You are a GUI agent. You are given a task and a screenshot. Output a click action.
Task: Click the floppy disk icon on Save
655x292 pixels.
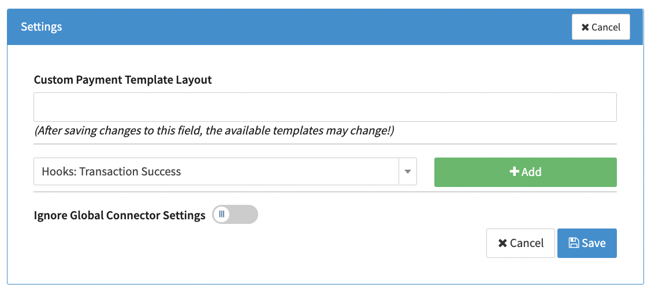pyautogui.click(x=574, y=243)
